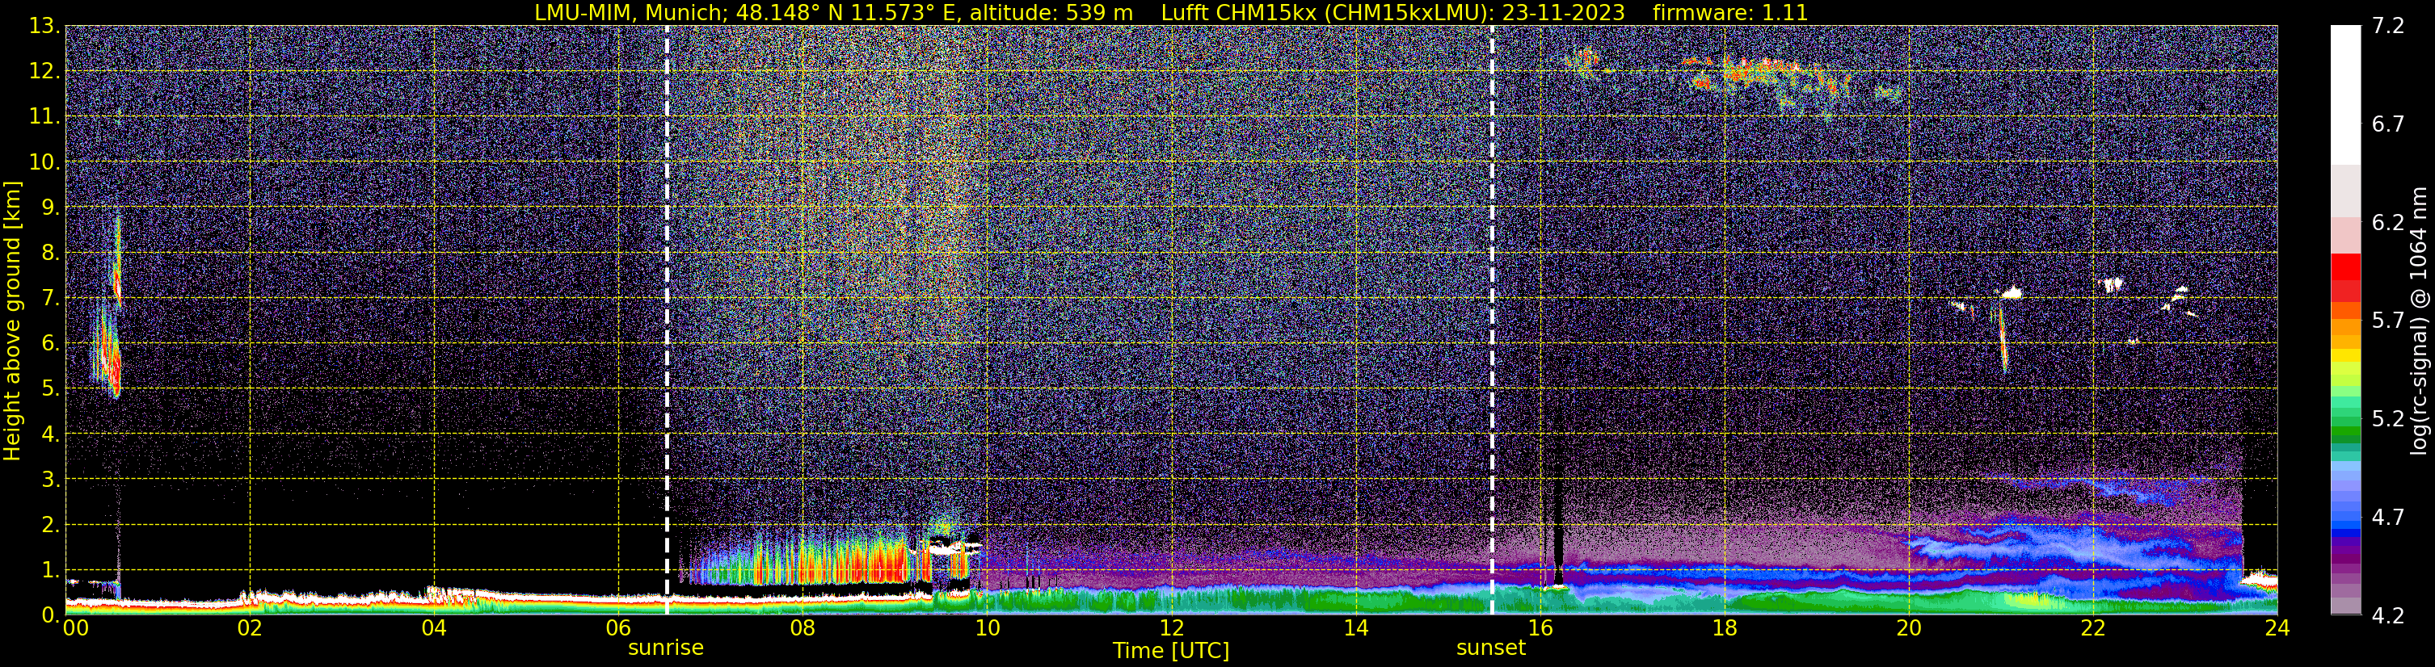Click colorbar value 5.7
The width and height of the screenshot is (2435, 667).
2388,321
